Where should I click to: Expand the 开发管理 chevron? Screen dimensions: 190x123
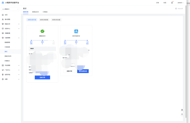point(19,65)
